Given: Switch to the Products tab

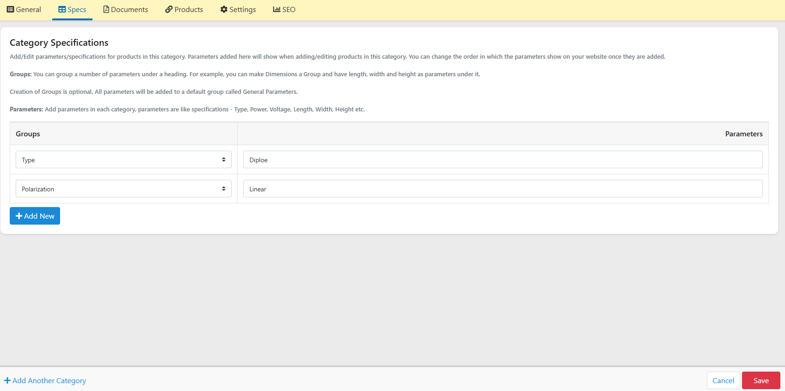Looking at the screenshot, I should coord(184,9).
